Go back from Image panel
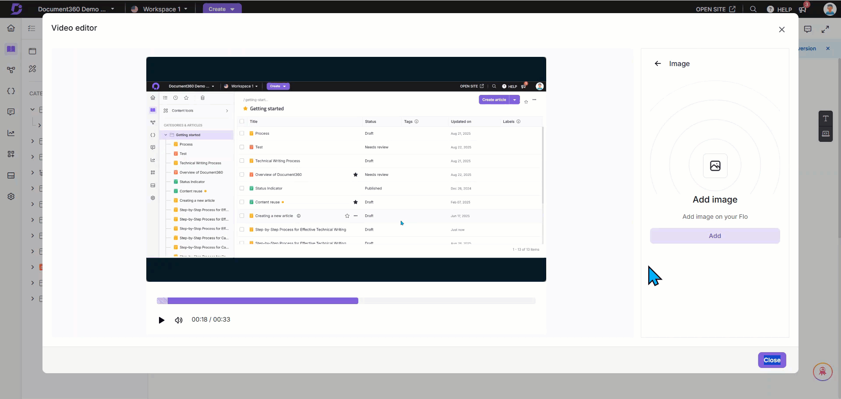The width and height of the screenshot is (841, 399). coord(657,63)
